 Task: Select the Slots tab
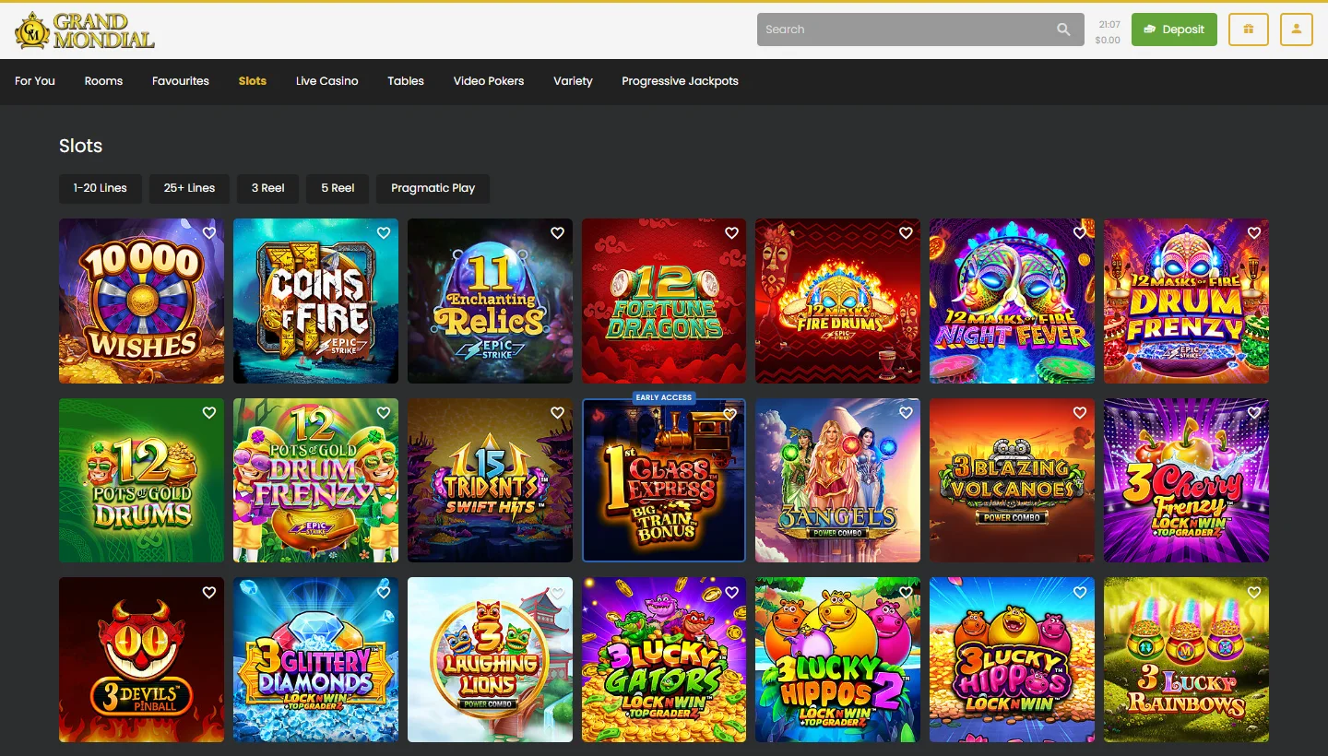point(253,81)
